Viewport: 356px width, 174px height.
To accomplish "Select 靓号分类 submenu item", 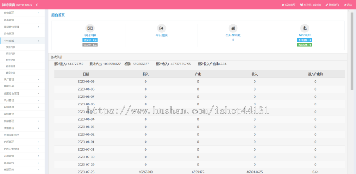I will [11, 73].
